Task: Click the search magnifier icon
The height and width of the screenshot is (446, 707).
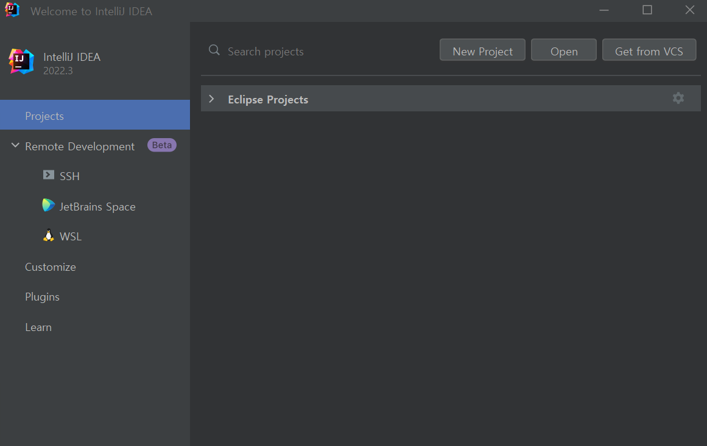Action: 214,50
